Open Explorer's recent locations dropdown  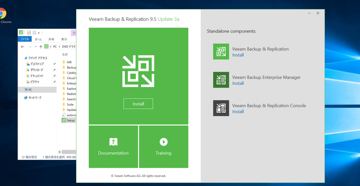coord(36,47)
